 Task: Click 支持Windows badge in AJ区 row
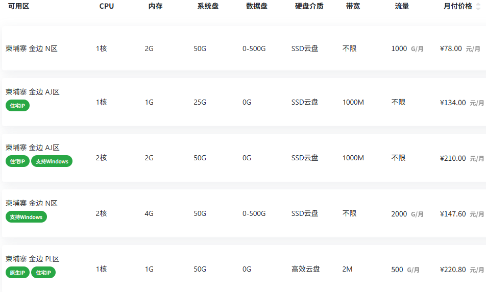[52, 161]
